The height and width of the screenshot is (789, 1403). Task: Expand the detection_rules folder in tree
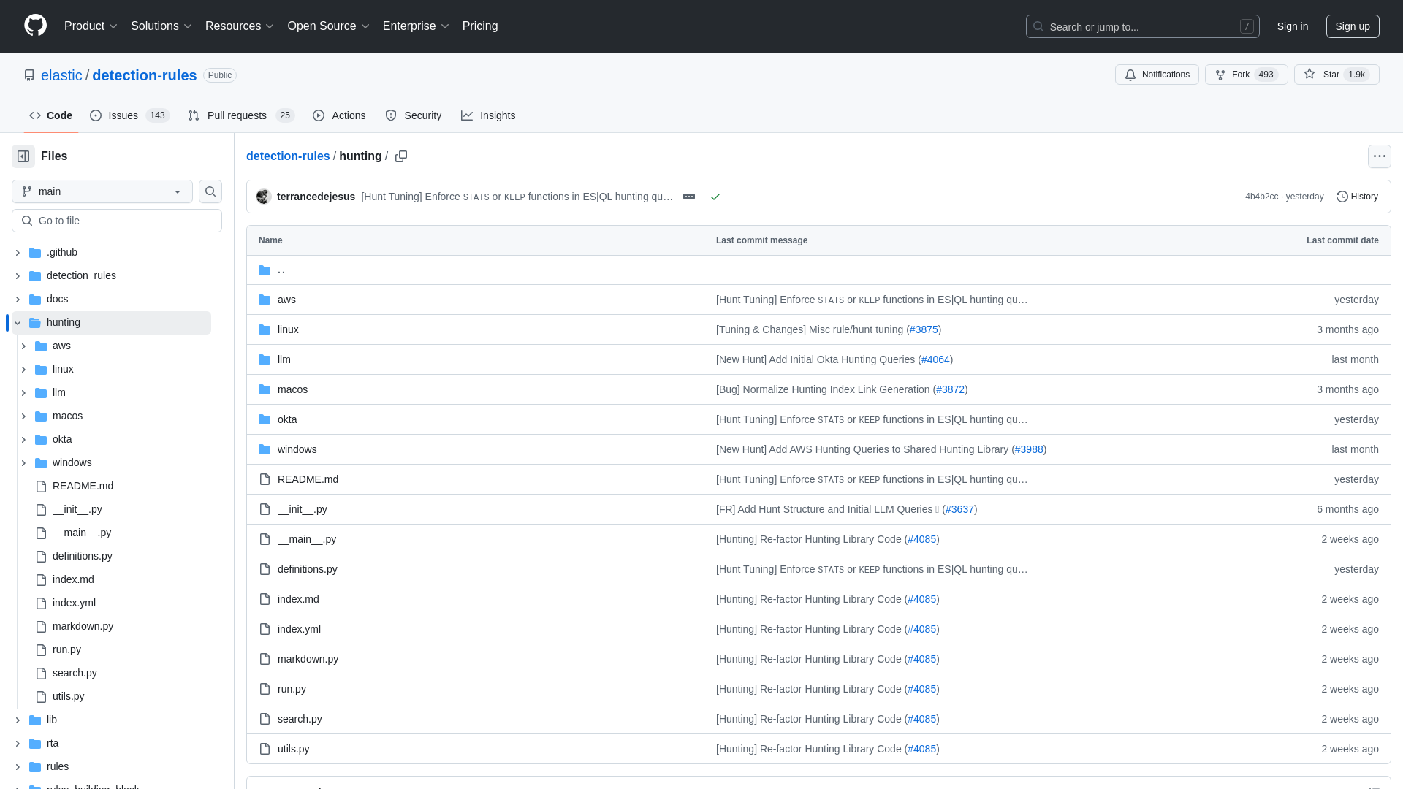(18, 275)
